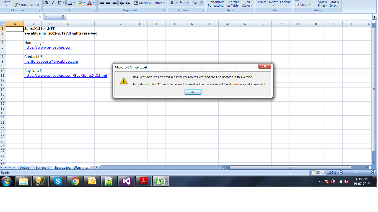Increase cell indent
378x212 pixels.
pos(128,3)
